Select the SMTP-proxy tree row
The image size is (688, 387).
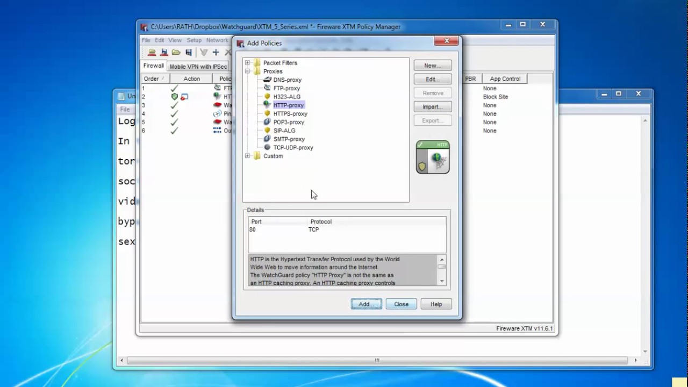pyautogui.click(x=289, y=139)
